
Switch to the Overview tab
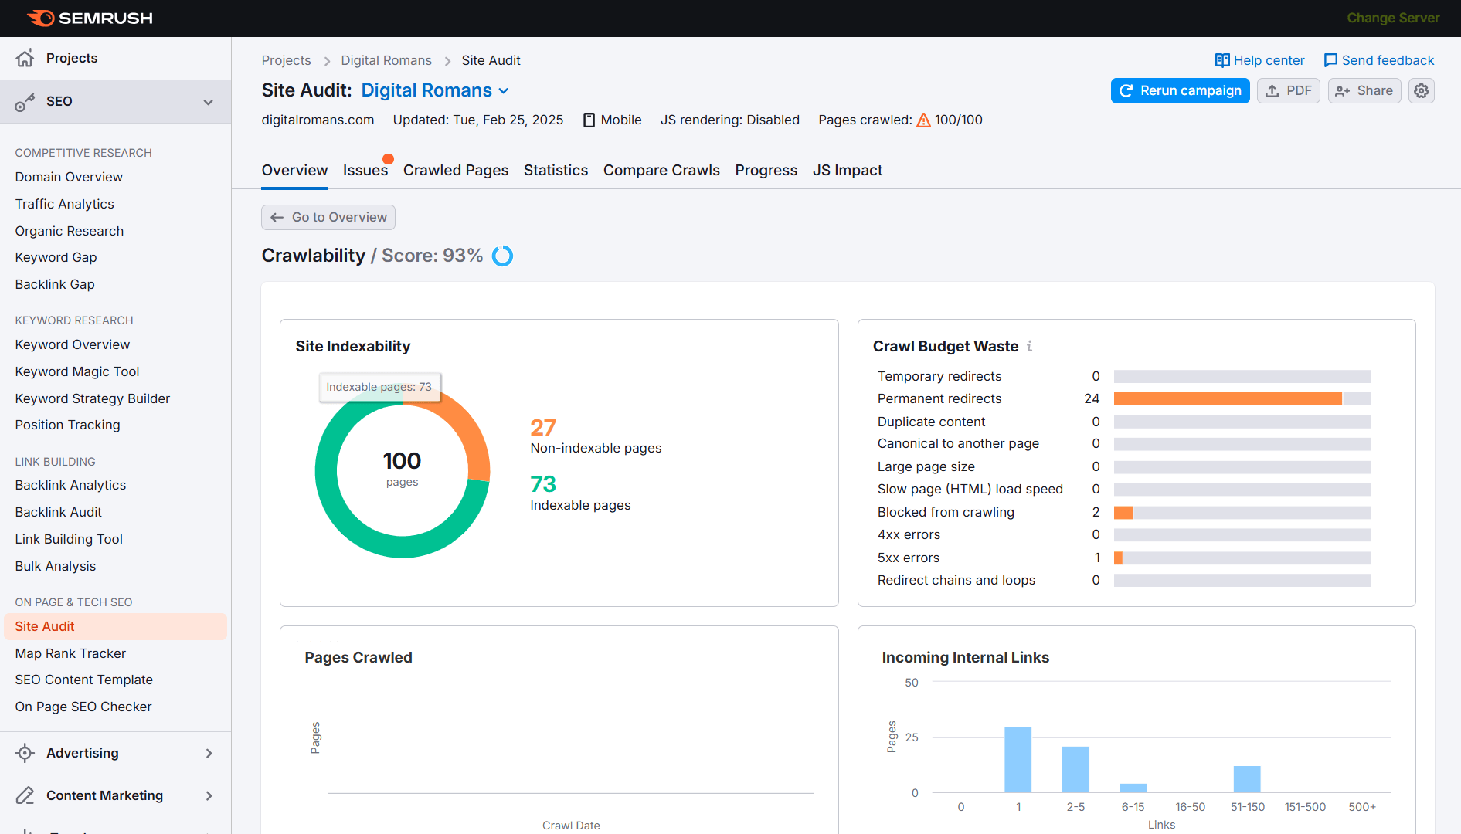pos(294,170)
